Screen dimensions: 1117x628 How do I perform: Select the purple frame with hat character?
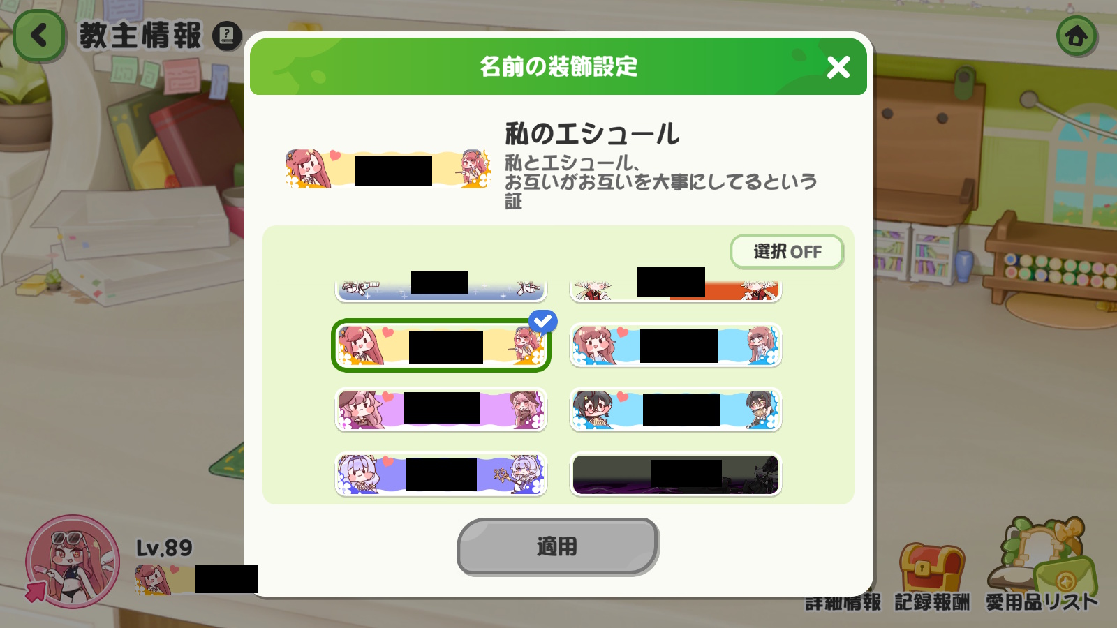441,410
